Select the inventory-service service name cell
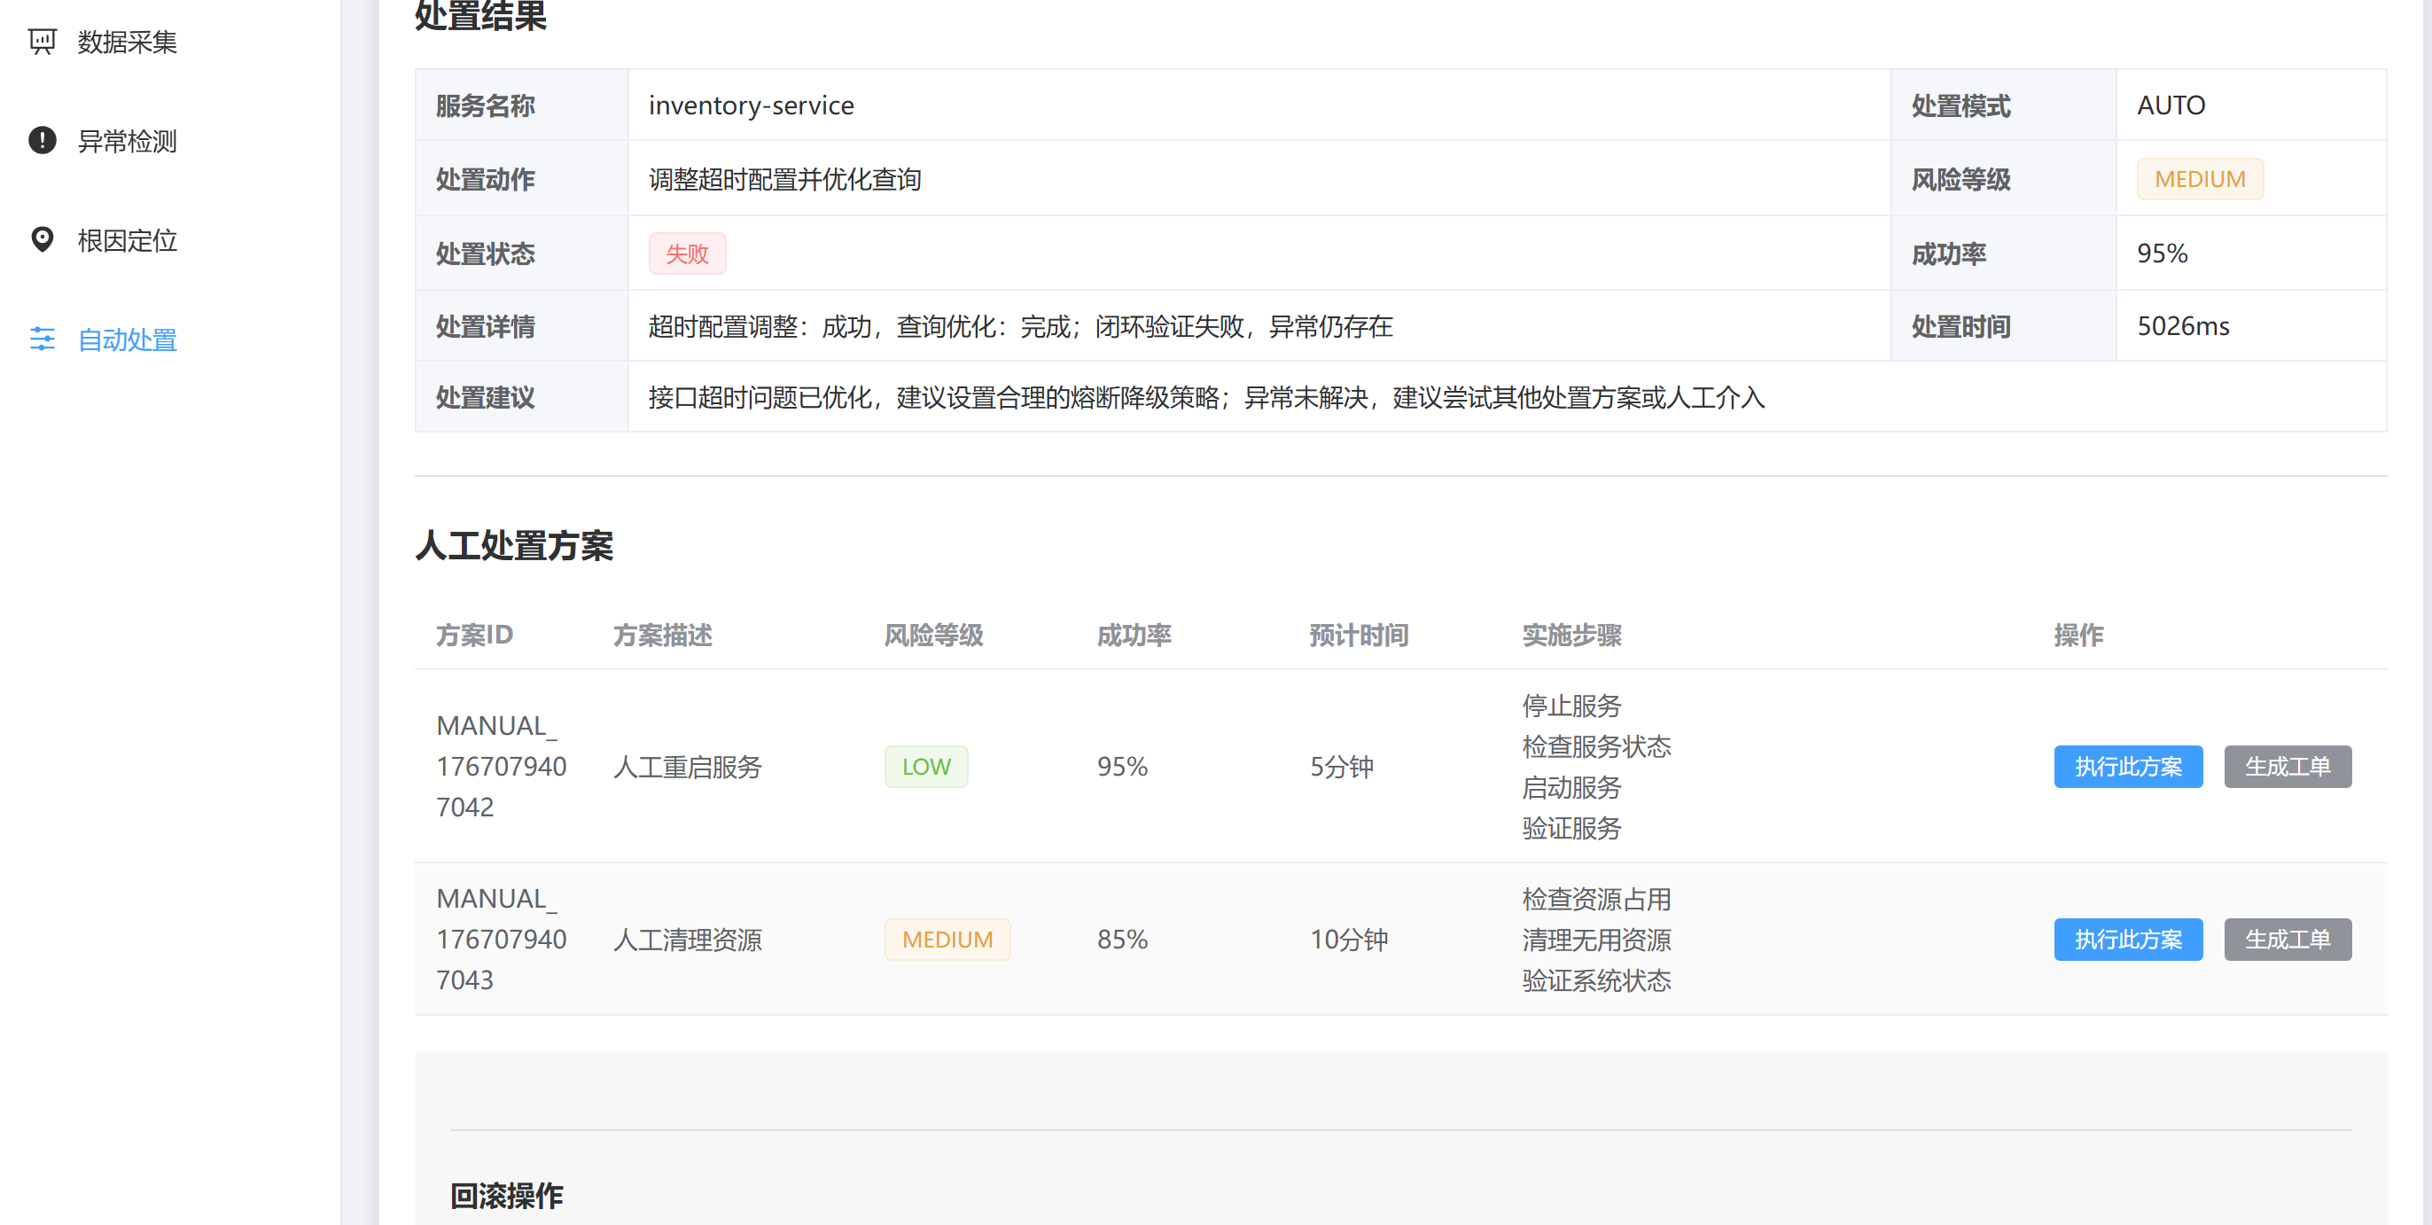The image size is (2432, 1225). click(x=750, y=105)
